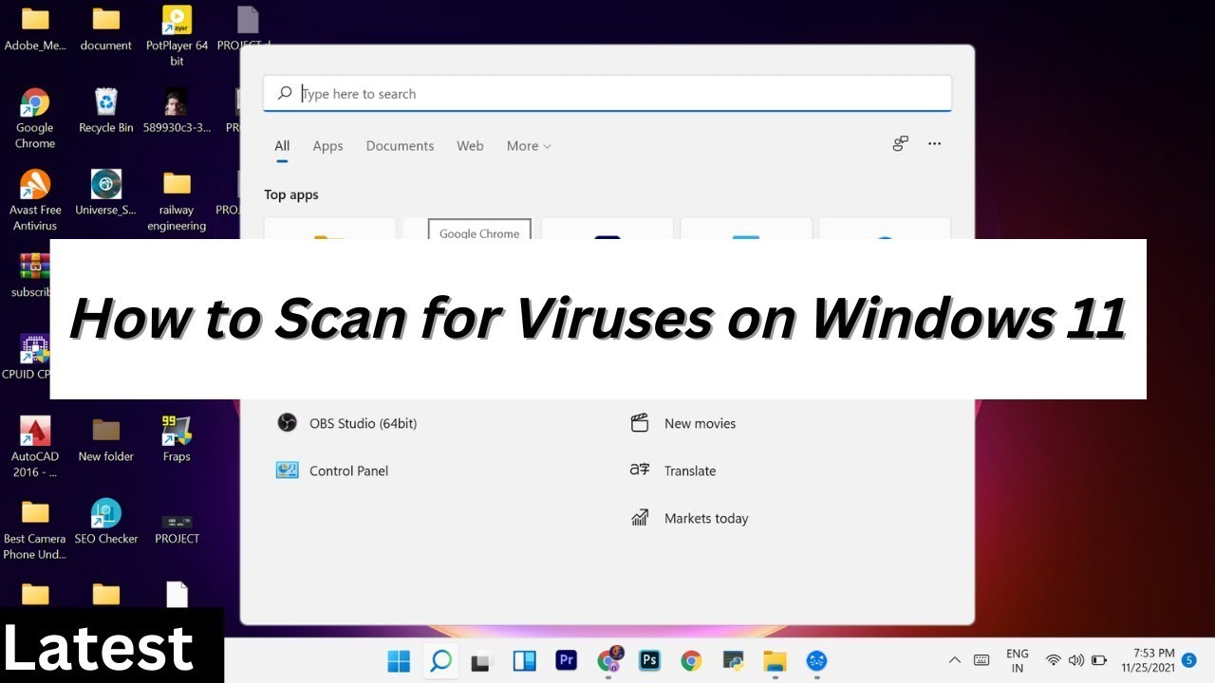Select the Avast Free Antivirus shortcut
The height and width of the screenshot is (683, 1215).
point(35,201)
